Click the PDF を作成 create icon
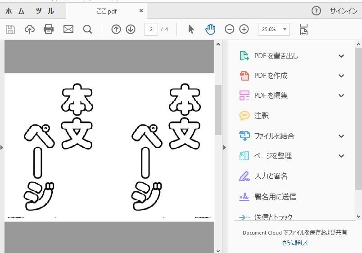362x253 pixels. coord(244,76)
